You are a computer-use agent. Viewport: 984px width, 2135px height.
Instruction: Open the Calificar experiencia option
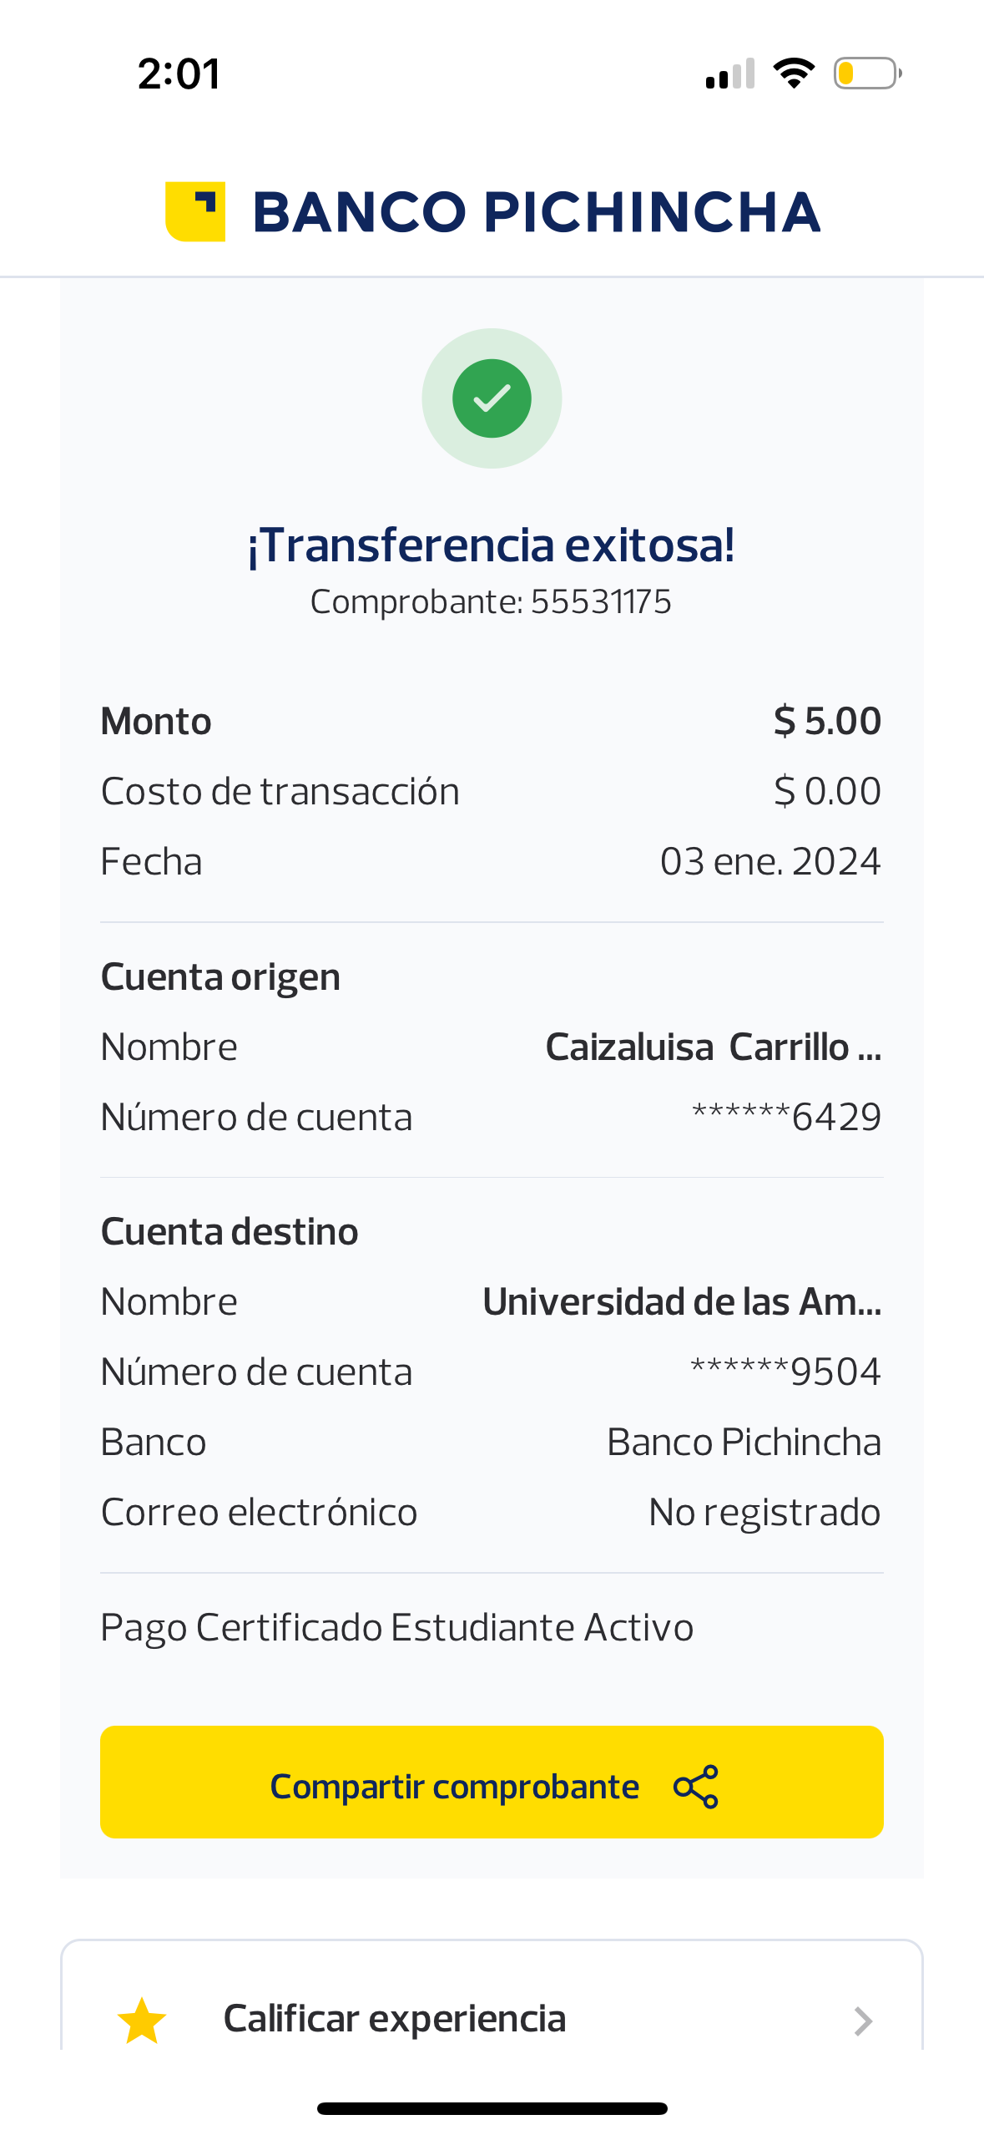[395, 2018]
